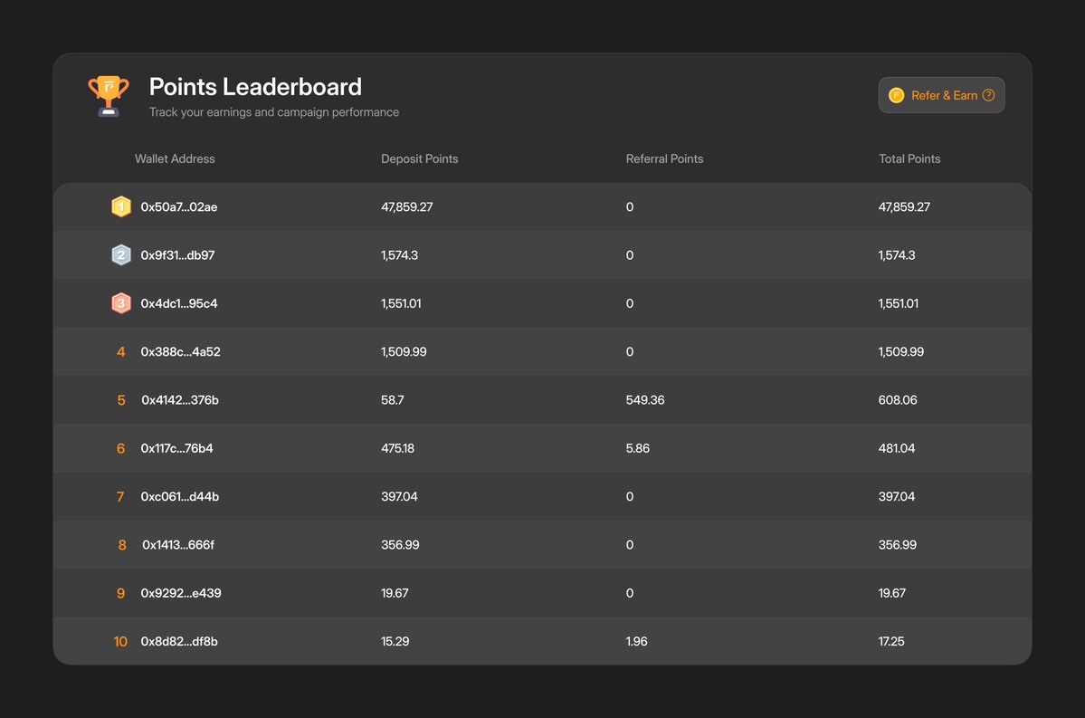
Task: Select wallet address 0x9292...e439
Action: click(x=181, y=593)
